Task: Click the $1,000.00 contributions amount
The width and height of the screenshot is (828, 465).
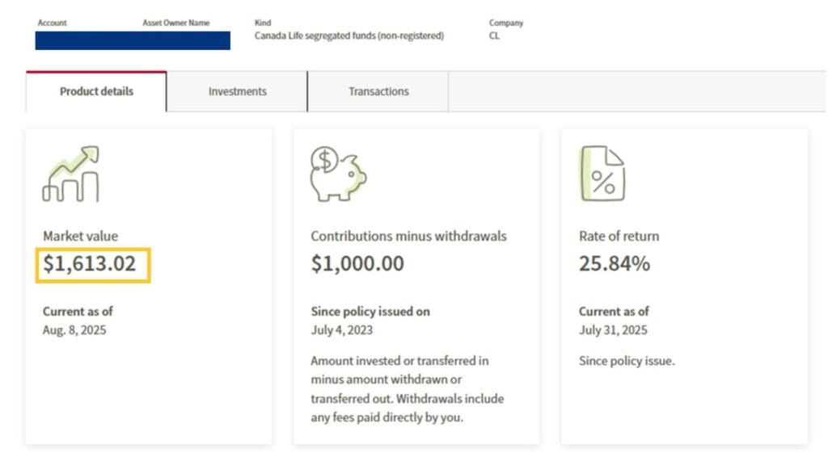Action: pyautogui.click(x=357, y=264)
